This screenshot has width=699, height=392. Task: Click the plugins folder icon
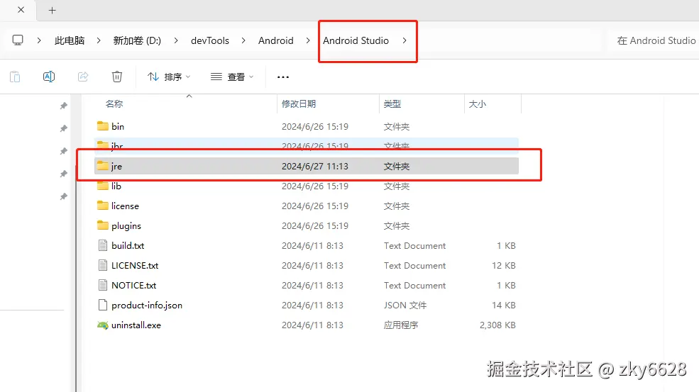(102, 225)
